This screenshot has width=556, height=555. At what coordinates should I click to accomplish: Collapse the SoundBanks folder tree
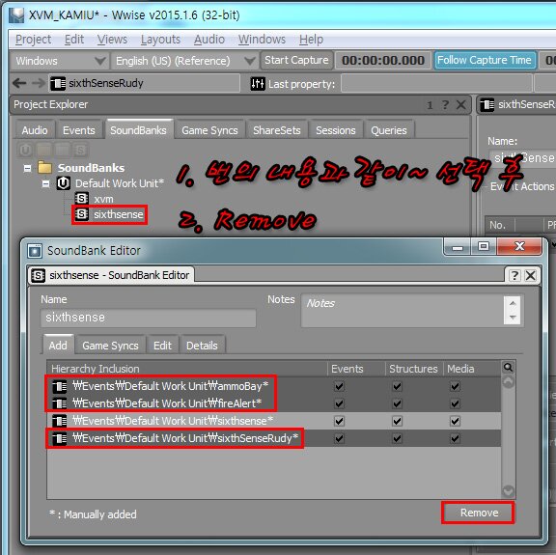(27, 168)
